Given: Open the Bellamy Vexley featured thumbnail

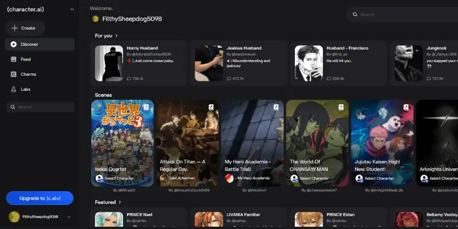Looking at the screenshot, I should tap(409, 219).
